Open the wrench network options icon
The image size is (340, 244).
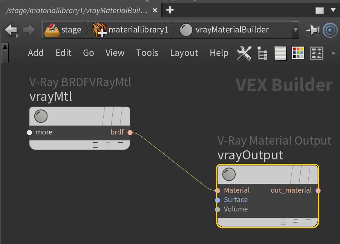[244, 53]
